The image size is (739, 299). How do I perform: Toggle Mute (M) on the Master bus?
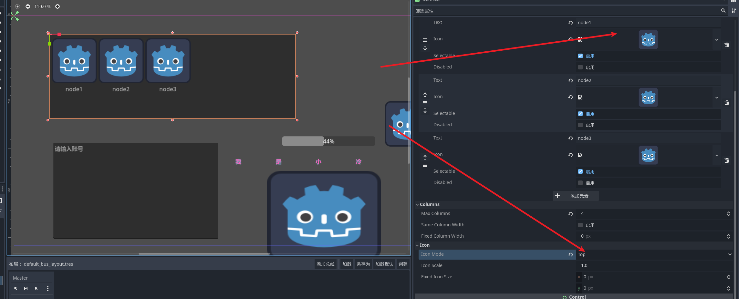[x=26, y=289]
